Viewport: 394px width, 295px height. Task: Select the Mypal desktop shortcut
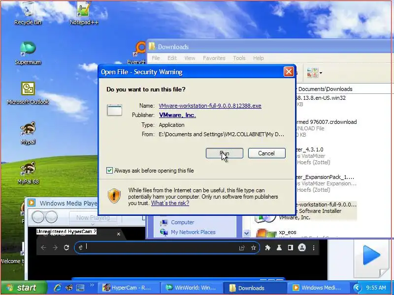click(28, 133)
